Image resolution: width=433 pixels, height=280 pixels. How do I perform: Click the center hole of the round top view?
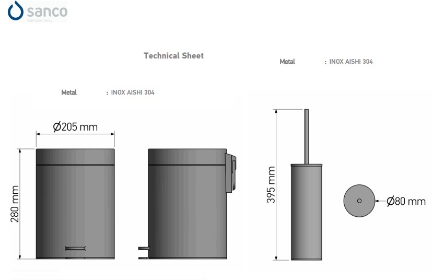click(x=359, y=201)
